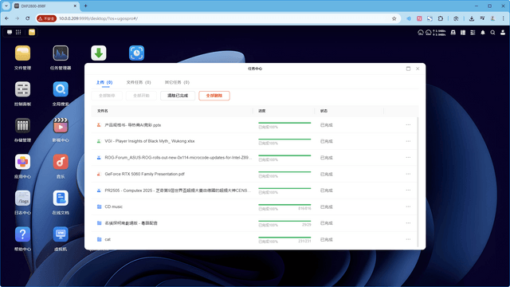Open the 帮助中心 desktop app icon

[22, 234]
